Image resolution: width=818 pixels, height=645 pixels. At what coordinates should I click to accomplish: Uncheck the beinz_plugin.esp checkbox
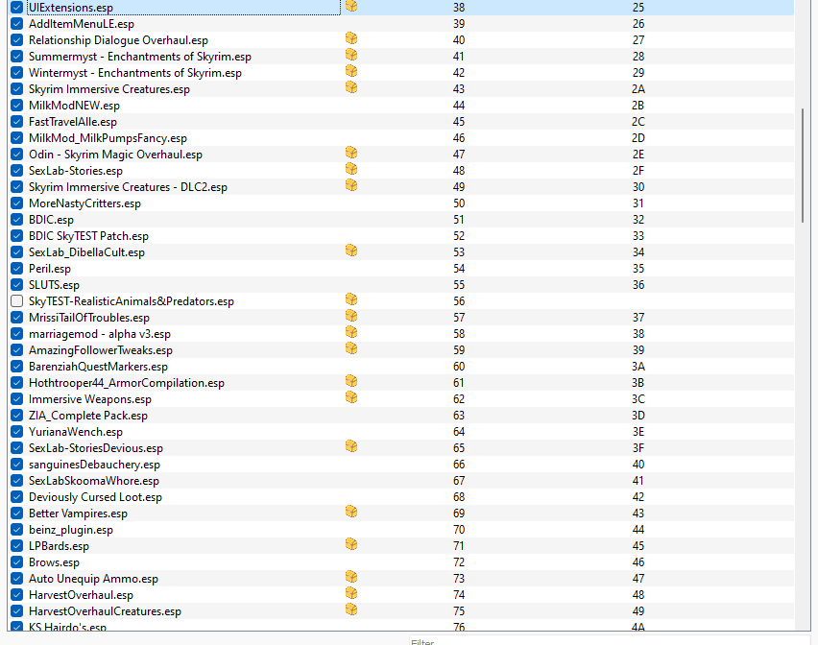(x=16, y=530)
